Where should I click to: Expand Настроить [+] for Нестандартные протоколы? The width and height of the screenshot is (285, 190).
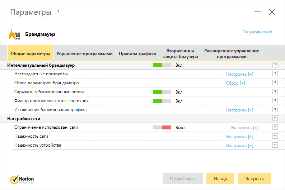pyautogui.click(x=239, y=74)
